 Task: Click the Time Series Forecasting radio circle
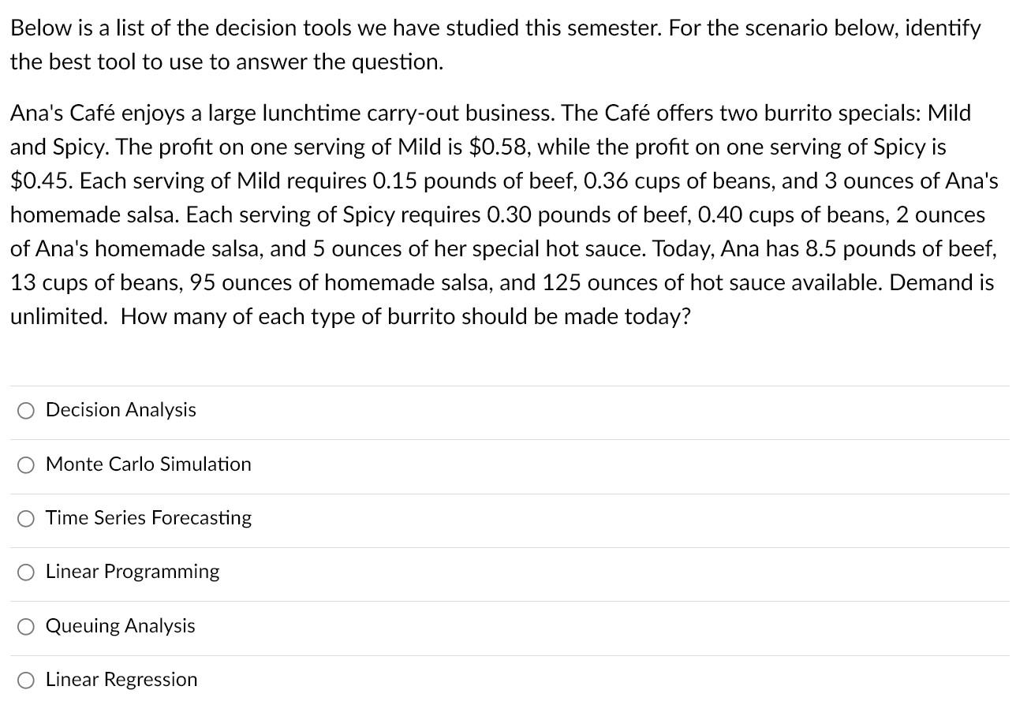[25, 519]
